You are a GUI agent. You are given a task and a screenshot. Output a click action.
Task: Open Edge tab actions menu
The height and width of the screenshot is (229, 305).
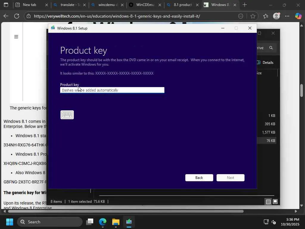point(6,5)
